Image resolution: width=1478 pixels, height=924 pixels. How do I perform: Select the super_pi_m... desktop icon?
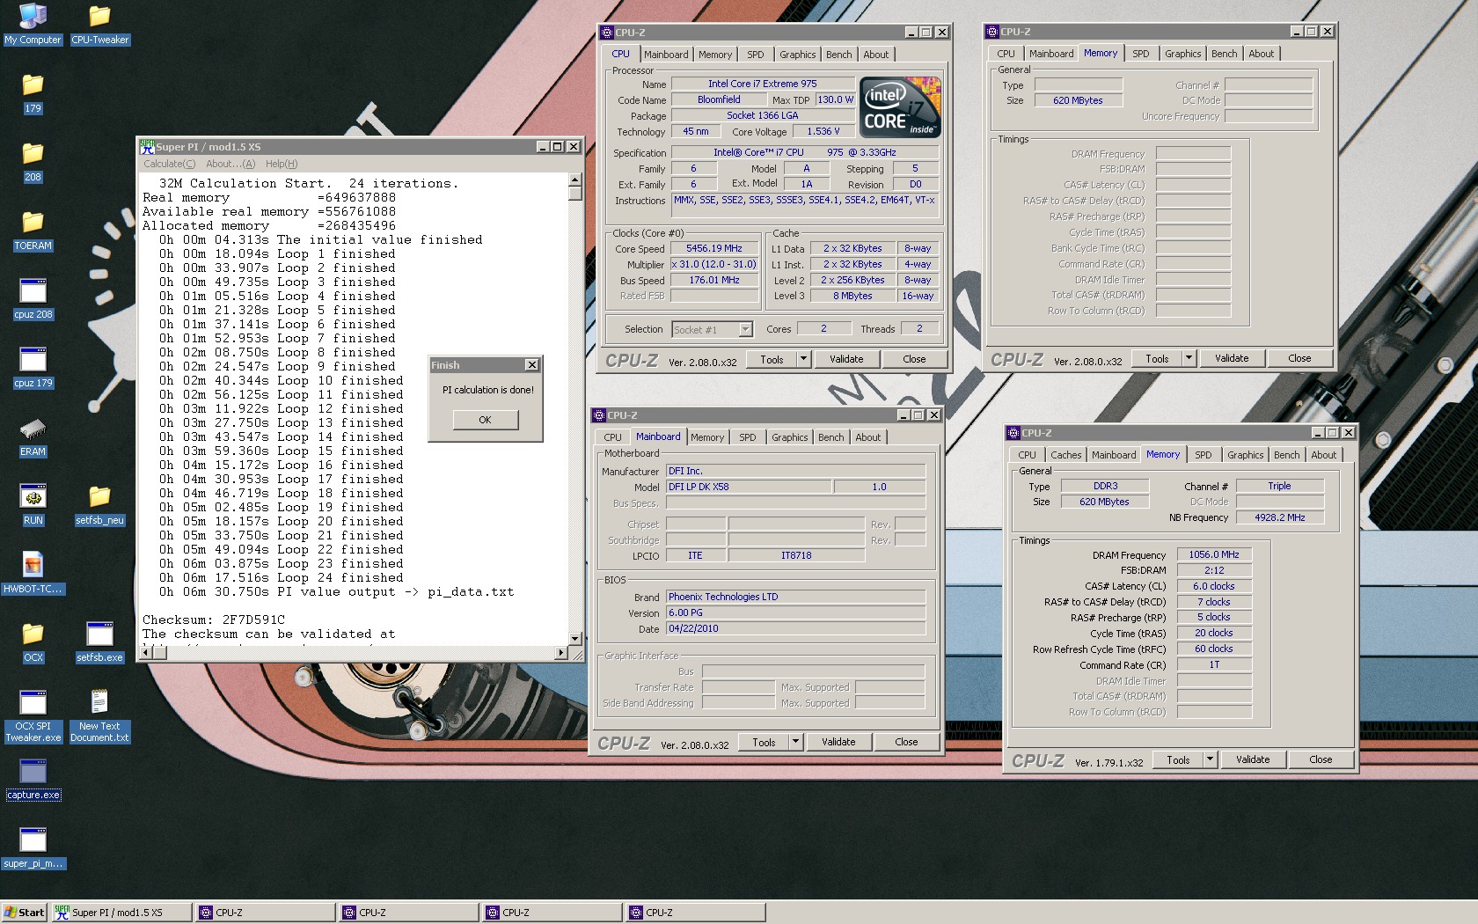click(33, 847)
